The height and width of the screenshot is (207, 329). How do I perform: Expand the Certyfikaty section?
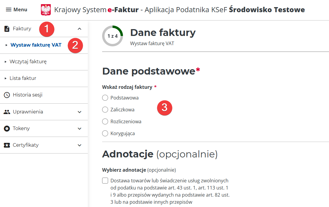tap(79, 145)
